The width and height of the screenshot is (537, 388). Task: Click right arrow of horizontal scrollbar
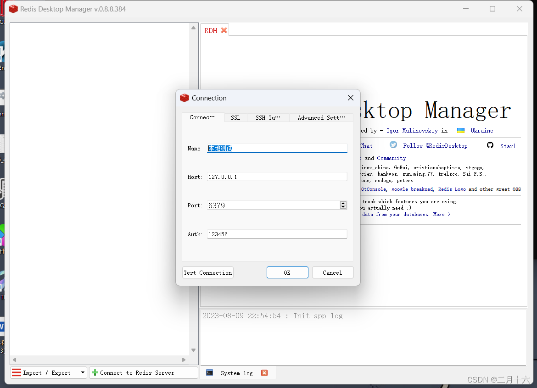pyautogui.click(x=184, y=360)
